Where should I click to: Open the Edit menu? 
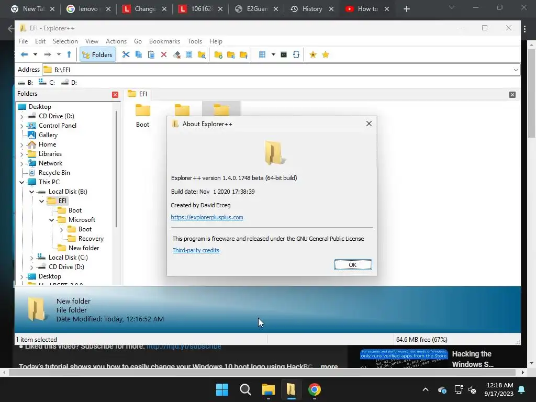point(40,41)
